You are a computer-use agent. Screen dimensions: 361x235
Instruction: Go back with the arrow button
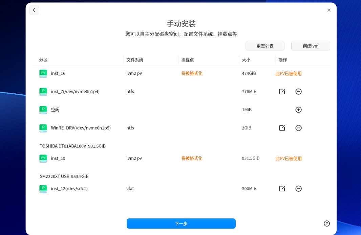(34, 10)
